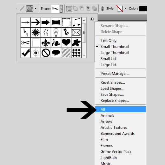Load the Artistic Textures shapes set

tap(121, 128)
